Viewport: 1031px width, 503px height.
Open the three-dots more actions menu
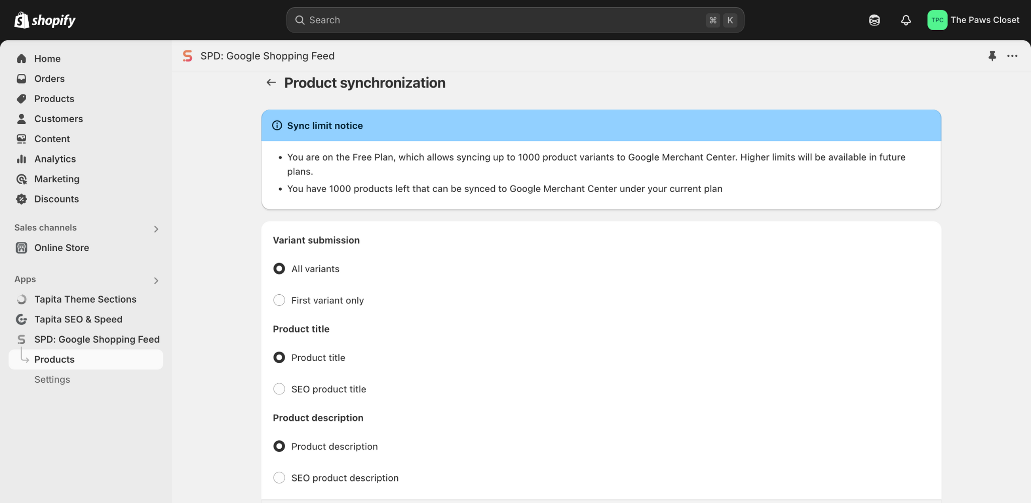(x=1012, y=56)
